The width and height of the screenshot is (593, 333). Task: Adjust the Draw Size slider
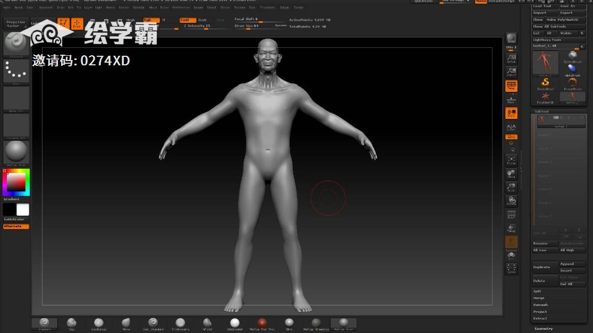[x=259, y=26]
